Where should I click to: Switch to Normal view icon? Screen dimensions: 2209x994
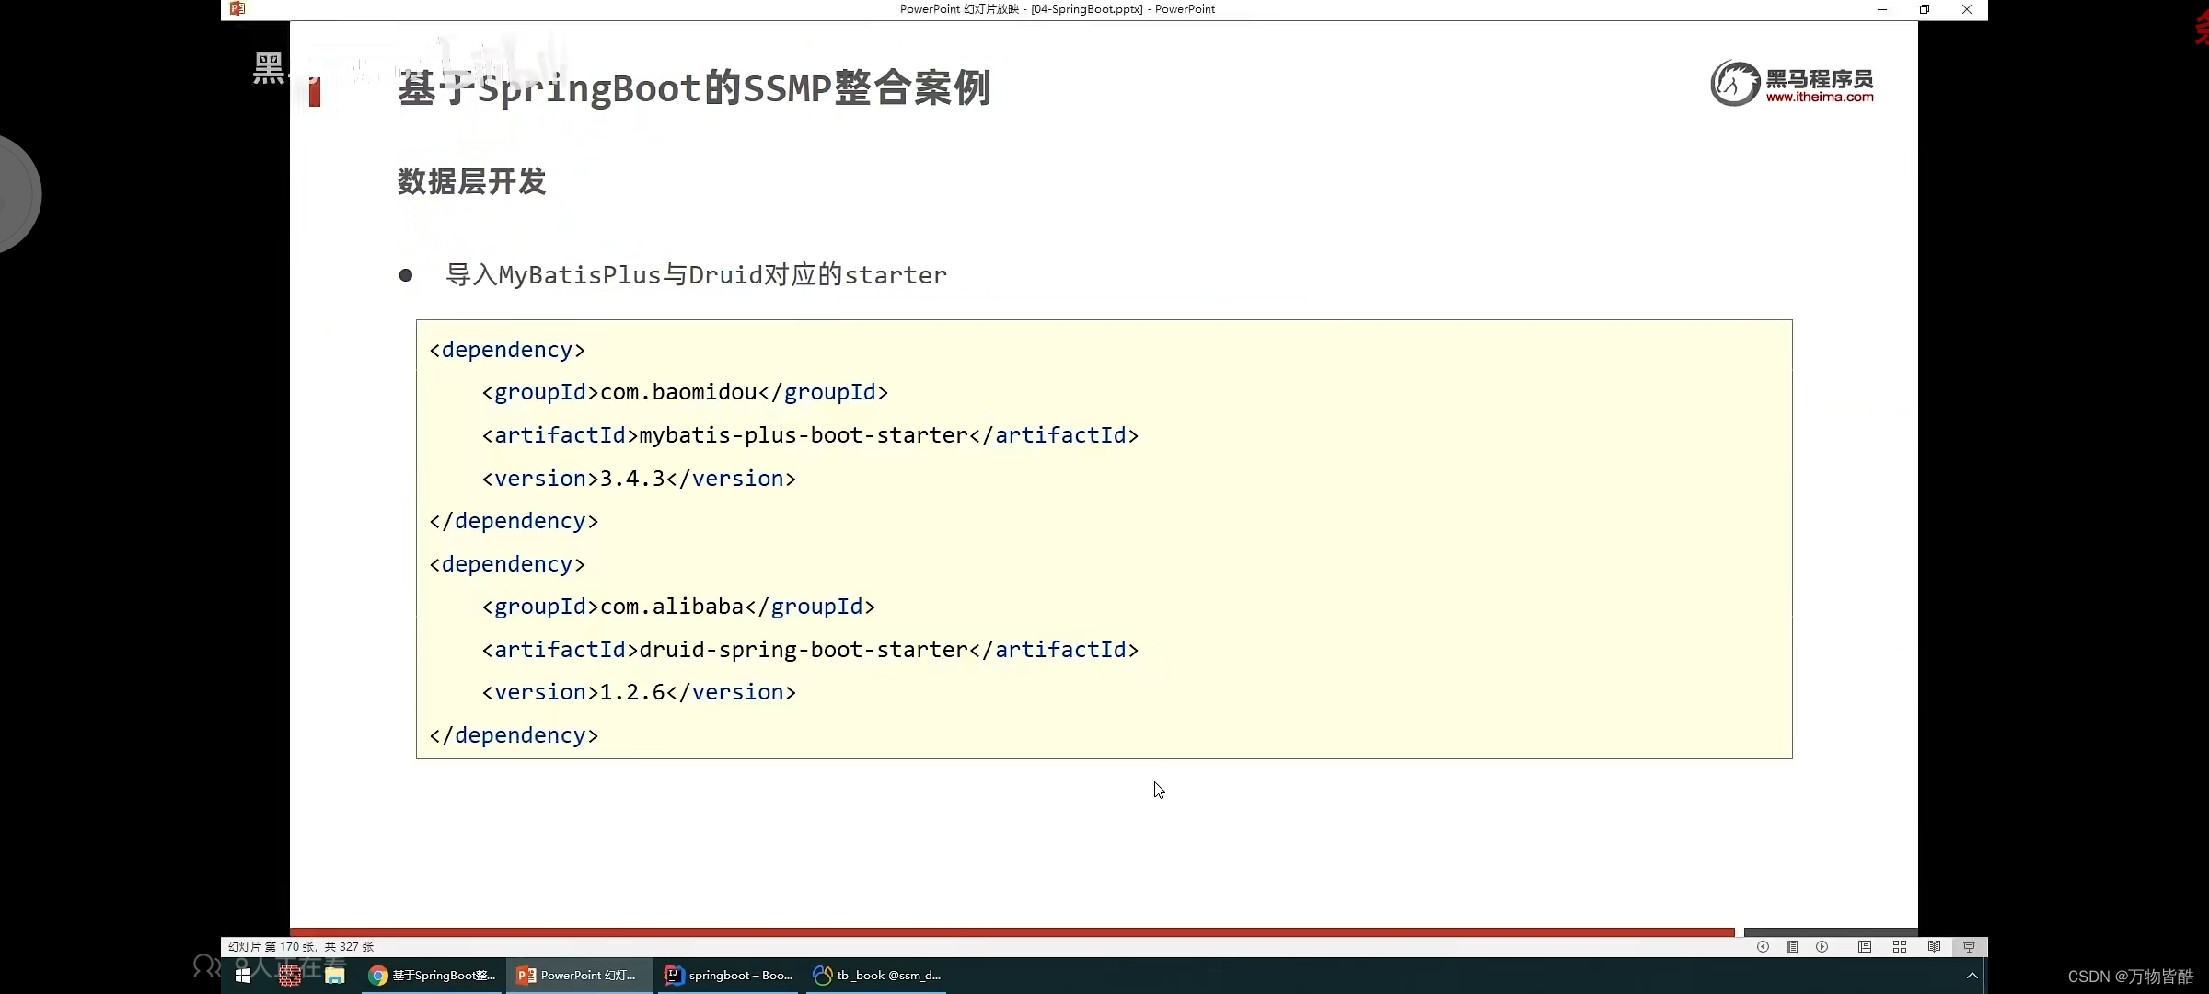click(1865, 946)
